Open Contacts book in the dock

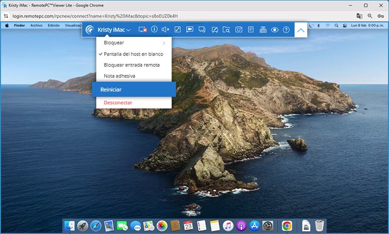point(175,226)
